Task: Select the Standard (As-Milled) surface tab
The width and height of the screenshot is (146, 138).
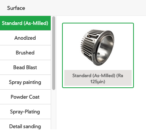Action: pos(25,23)
